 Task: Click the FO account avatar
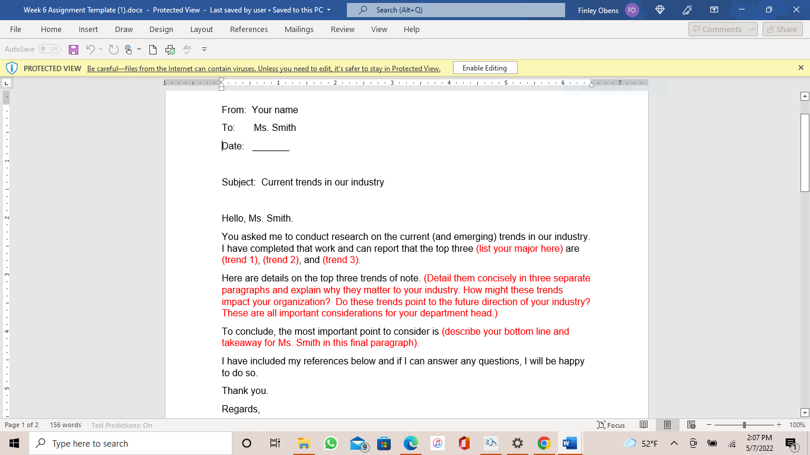coord(632,10)
